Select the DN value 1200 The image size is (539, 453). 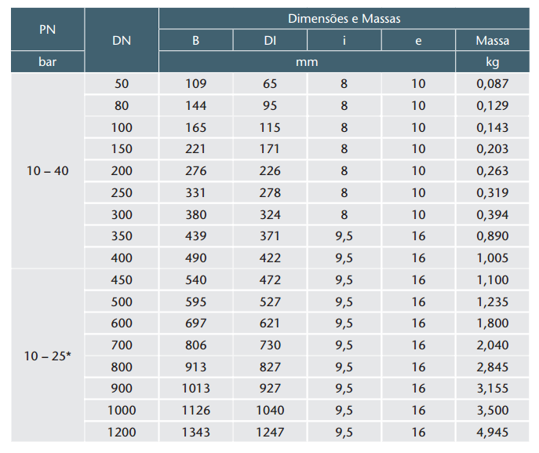tap(122, 432)
